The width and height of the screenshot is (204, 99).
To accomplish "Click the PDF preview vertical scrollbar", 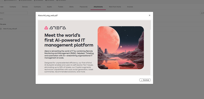I will 151,25.
